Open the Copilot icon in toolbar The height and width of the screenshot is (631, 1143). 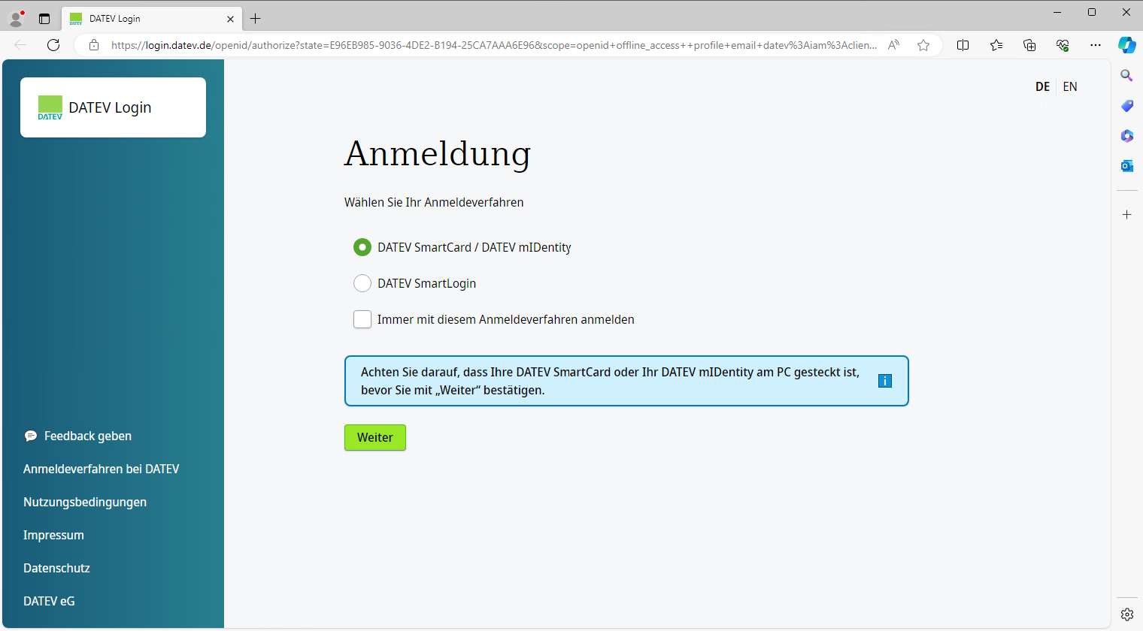tap(1126, 45)
